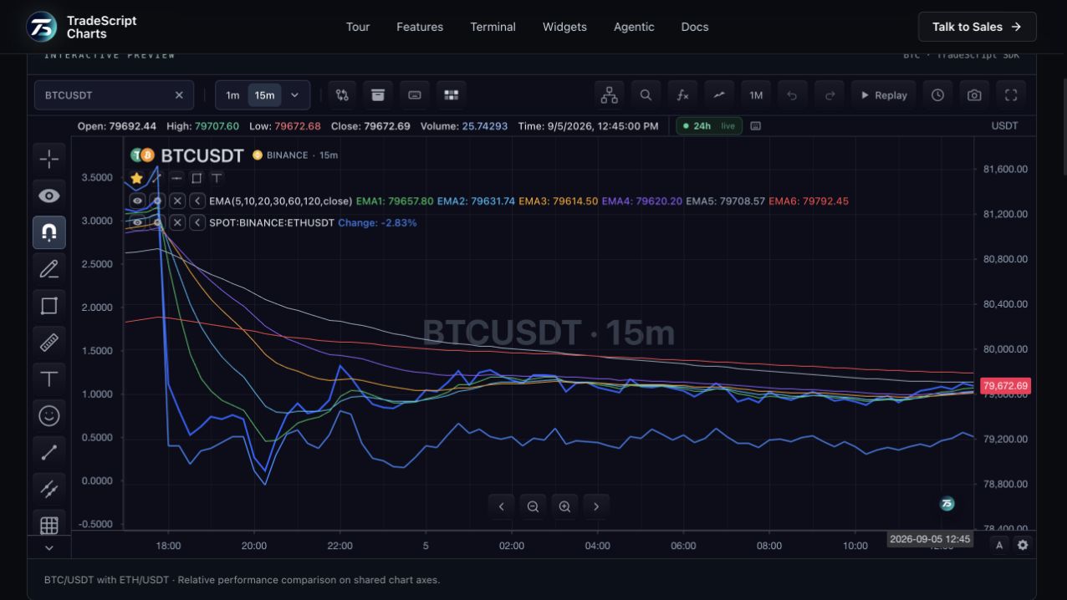Hide the EMA indicator with eye
The image size is (1067, 600).
(137, 201)
